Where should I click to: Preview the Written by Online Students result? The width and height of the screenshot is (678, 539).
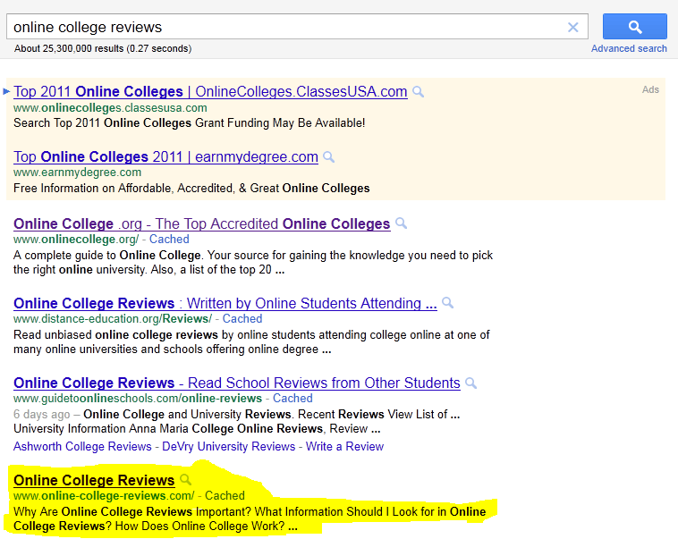coord(448,302)
